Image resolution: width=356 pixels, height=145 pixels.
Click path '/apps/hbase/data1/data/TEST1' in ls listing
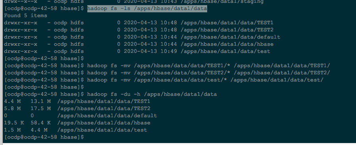(x=227, y=23)
